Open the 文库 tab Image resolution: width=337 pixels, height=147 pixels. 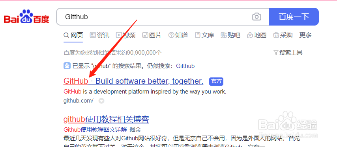(x=204, y=35)
